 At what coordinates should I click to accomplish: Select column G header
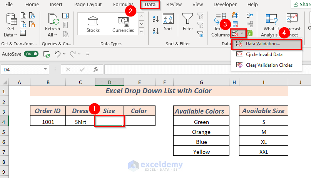(x=201, y=82)
